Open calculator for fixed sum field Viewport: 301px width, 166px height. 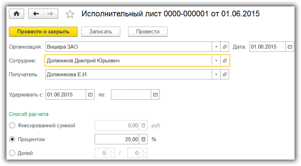(x=143, y=125)
